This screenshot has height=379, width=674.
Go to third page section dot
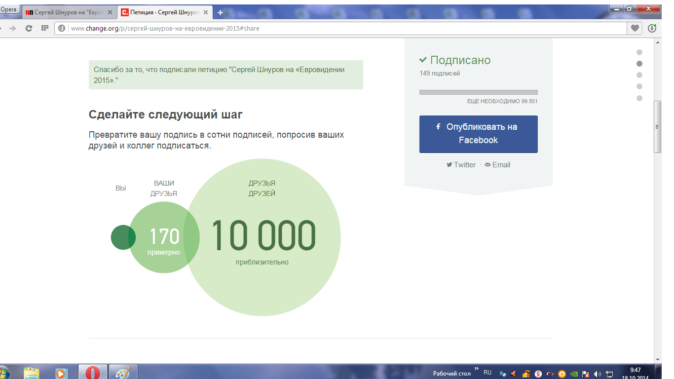(639, 75)
